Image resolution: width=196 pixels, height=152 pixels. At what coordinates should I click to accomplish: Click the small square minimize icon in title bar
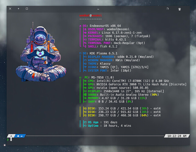[x=19, y=9]
